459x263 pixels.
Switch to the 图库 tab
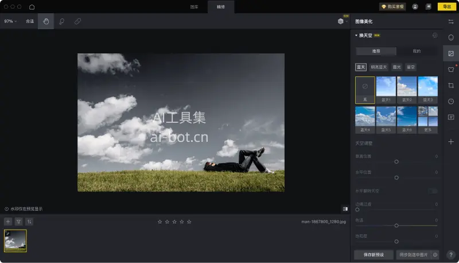click(194, 7)
